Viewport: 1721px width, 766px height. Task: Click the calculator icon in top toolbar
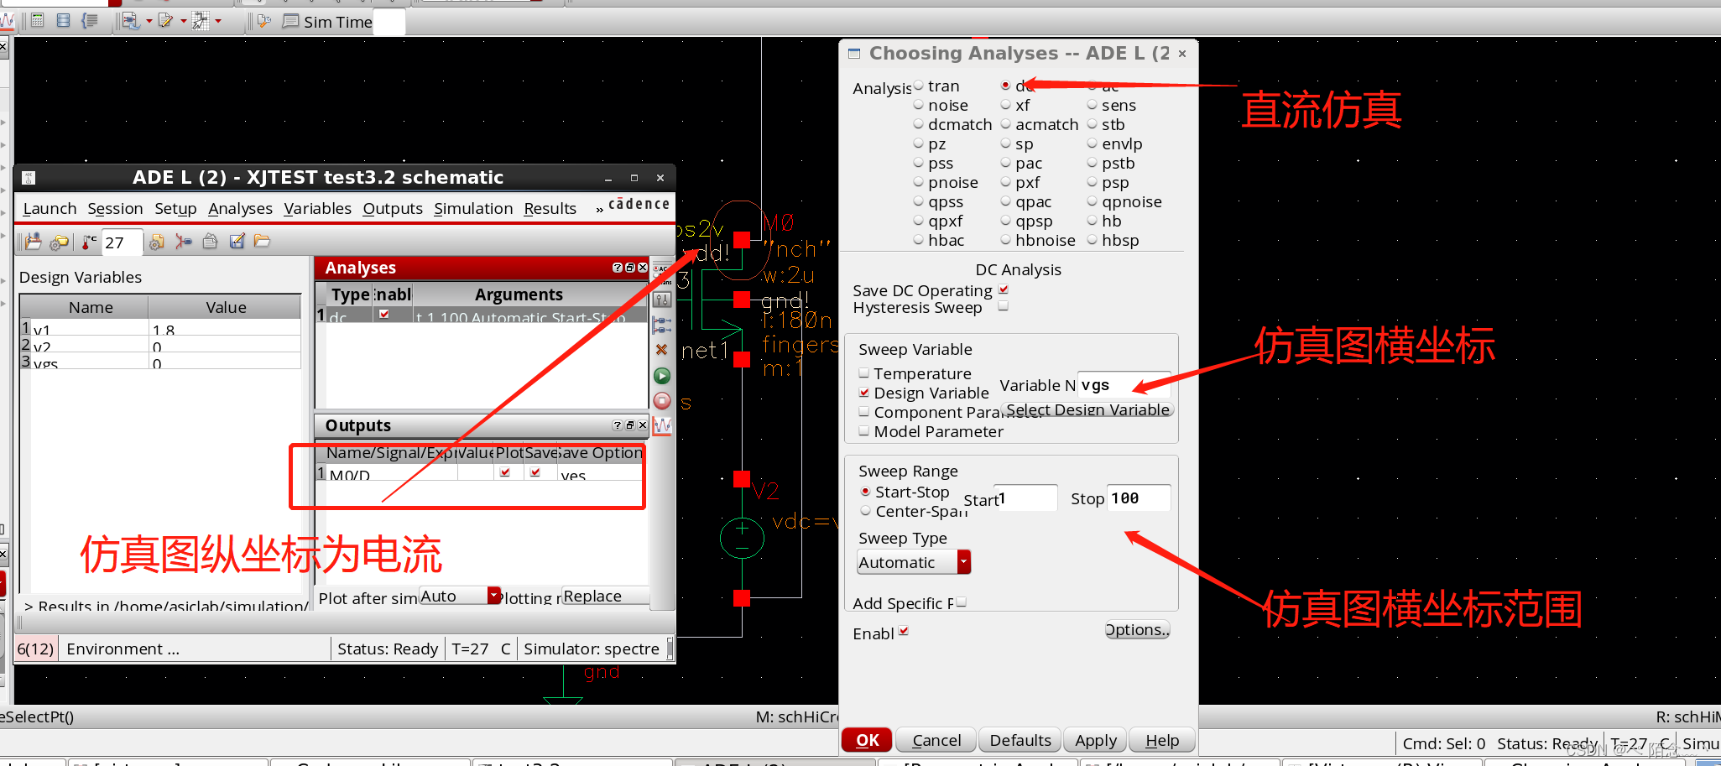pos(37,20)
